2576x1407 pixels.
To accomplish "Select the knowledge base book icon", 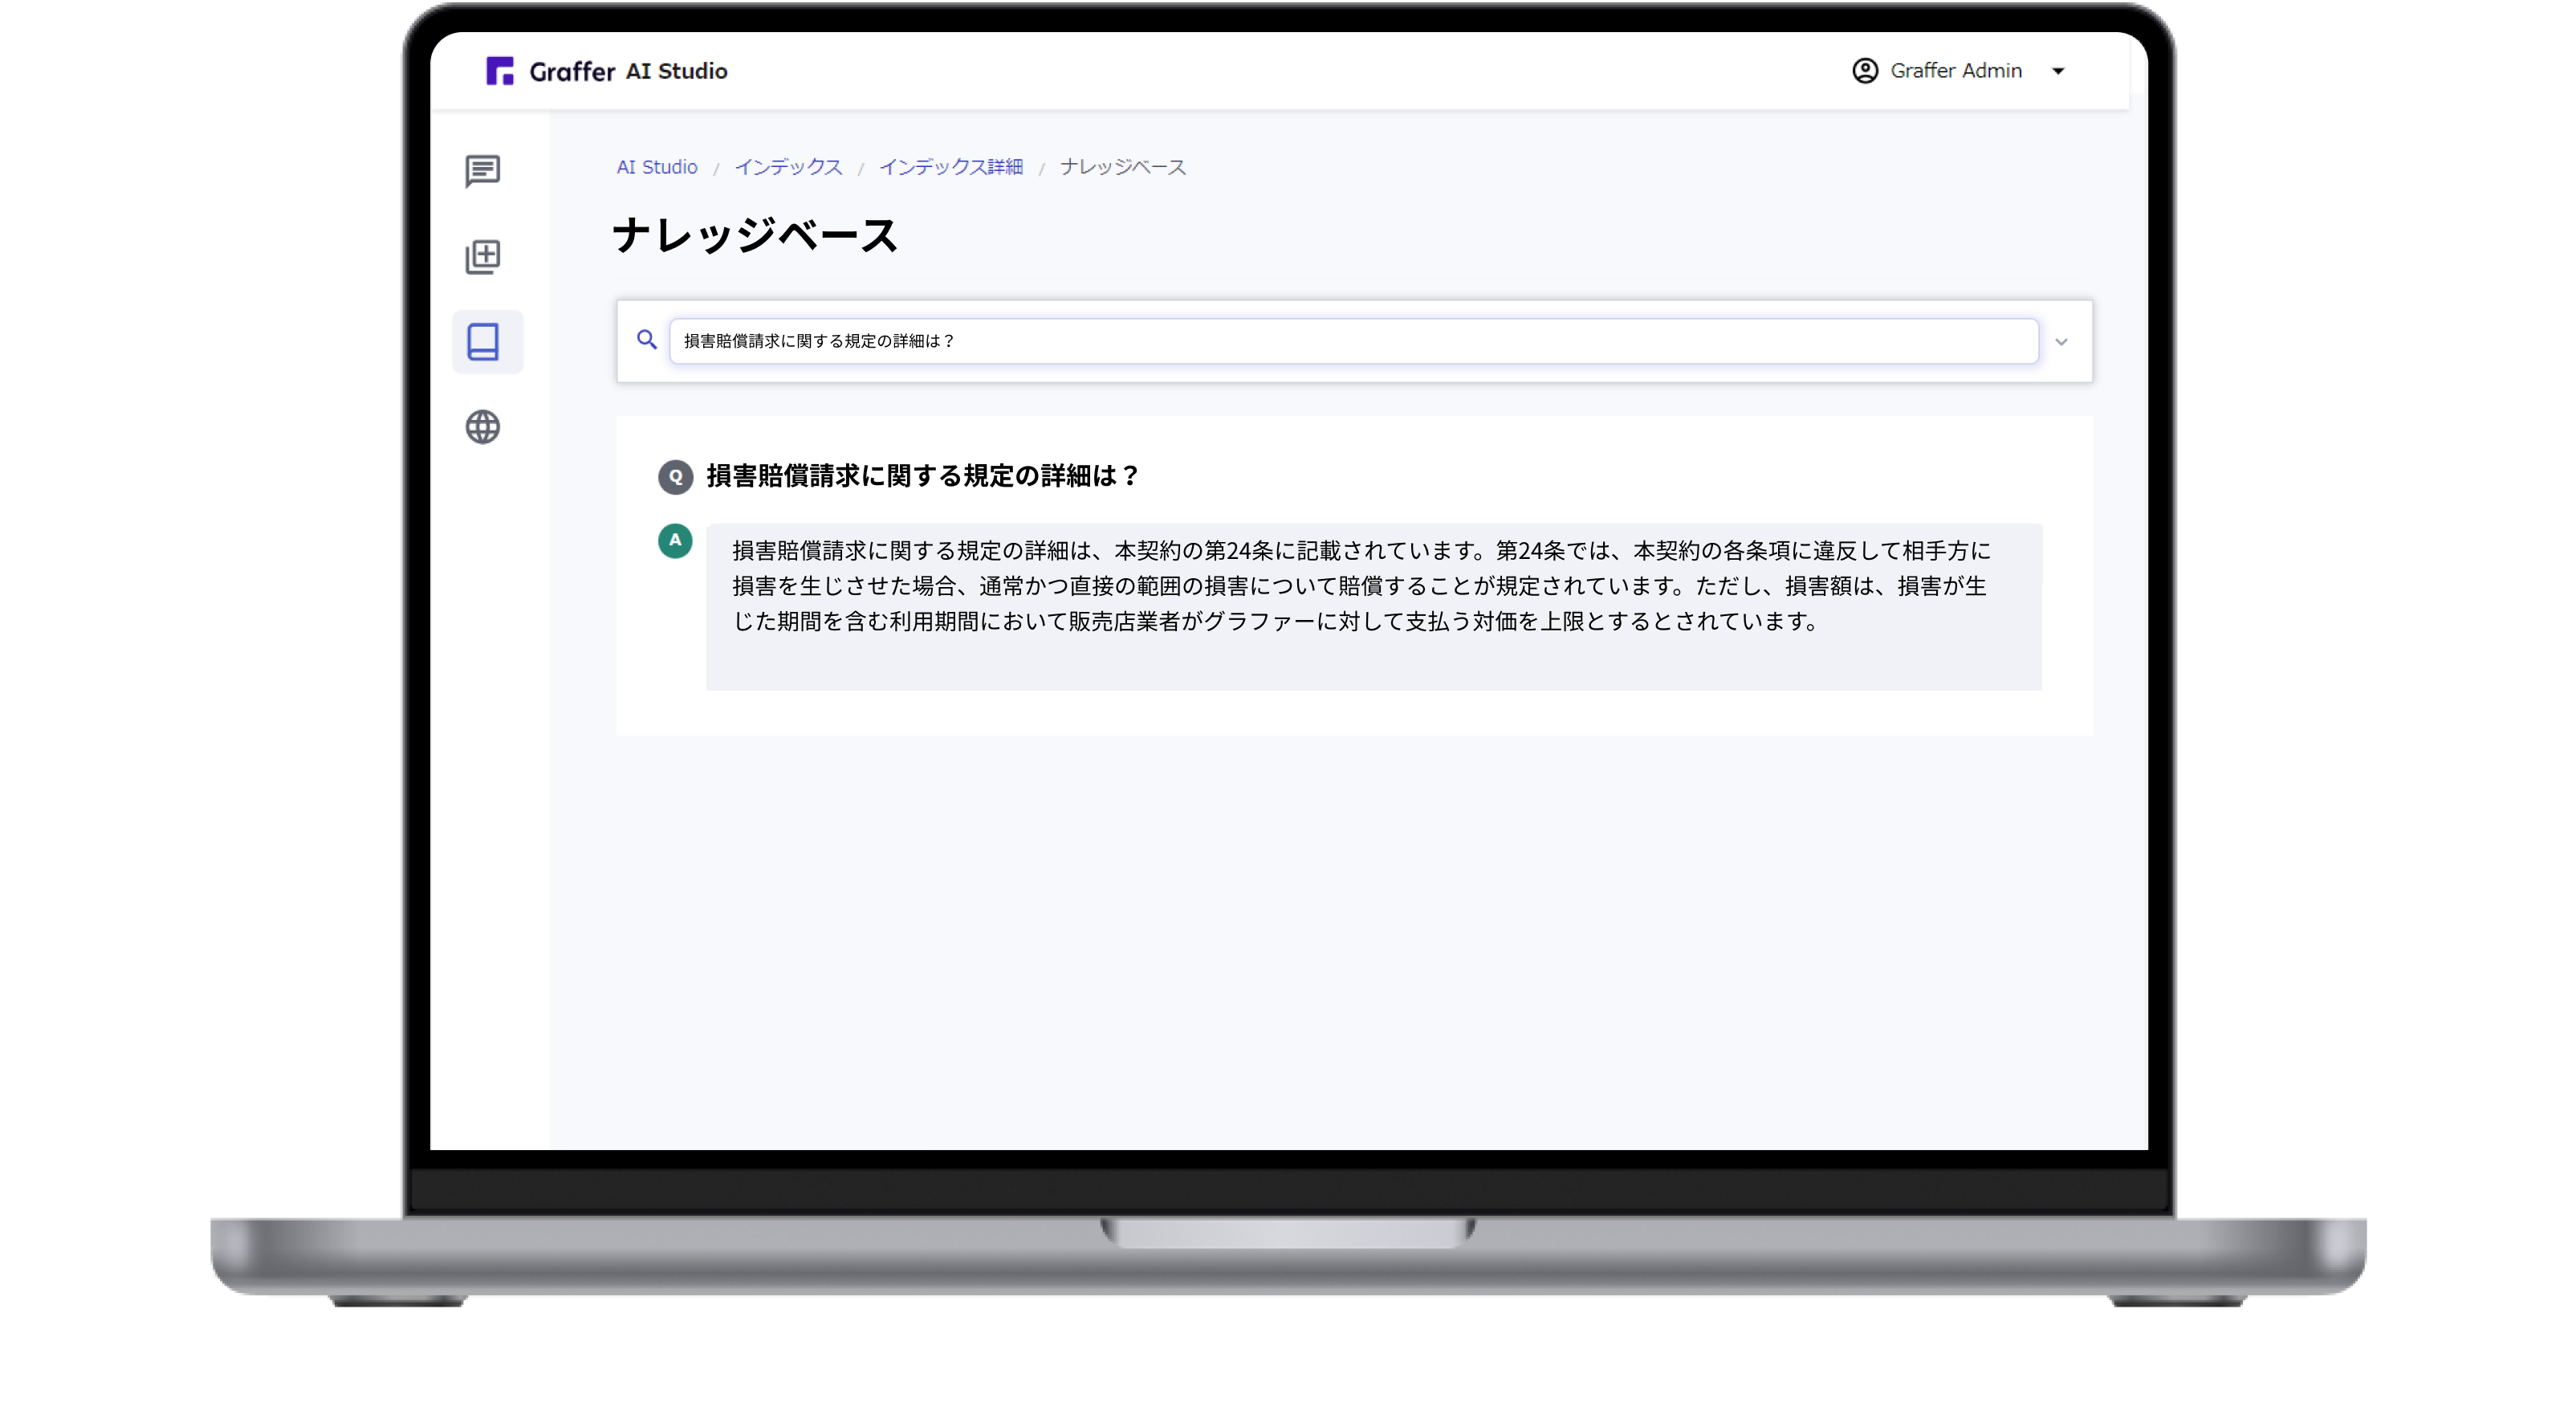I will click(x=483, y=342).
